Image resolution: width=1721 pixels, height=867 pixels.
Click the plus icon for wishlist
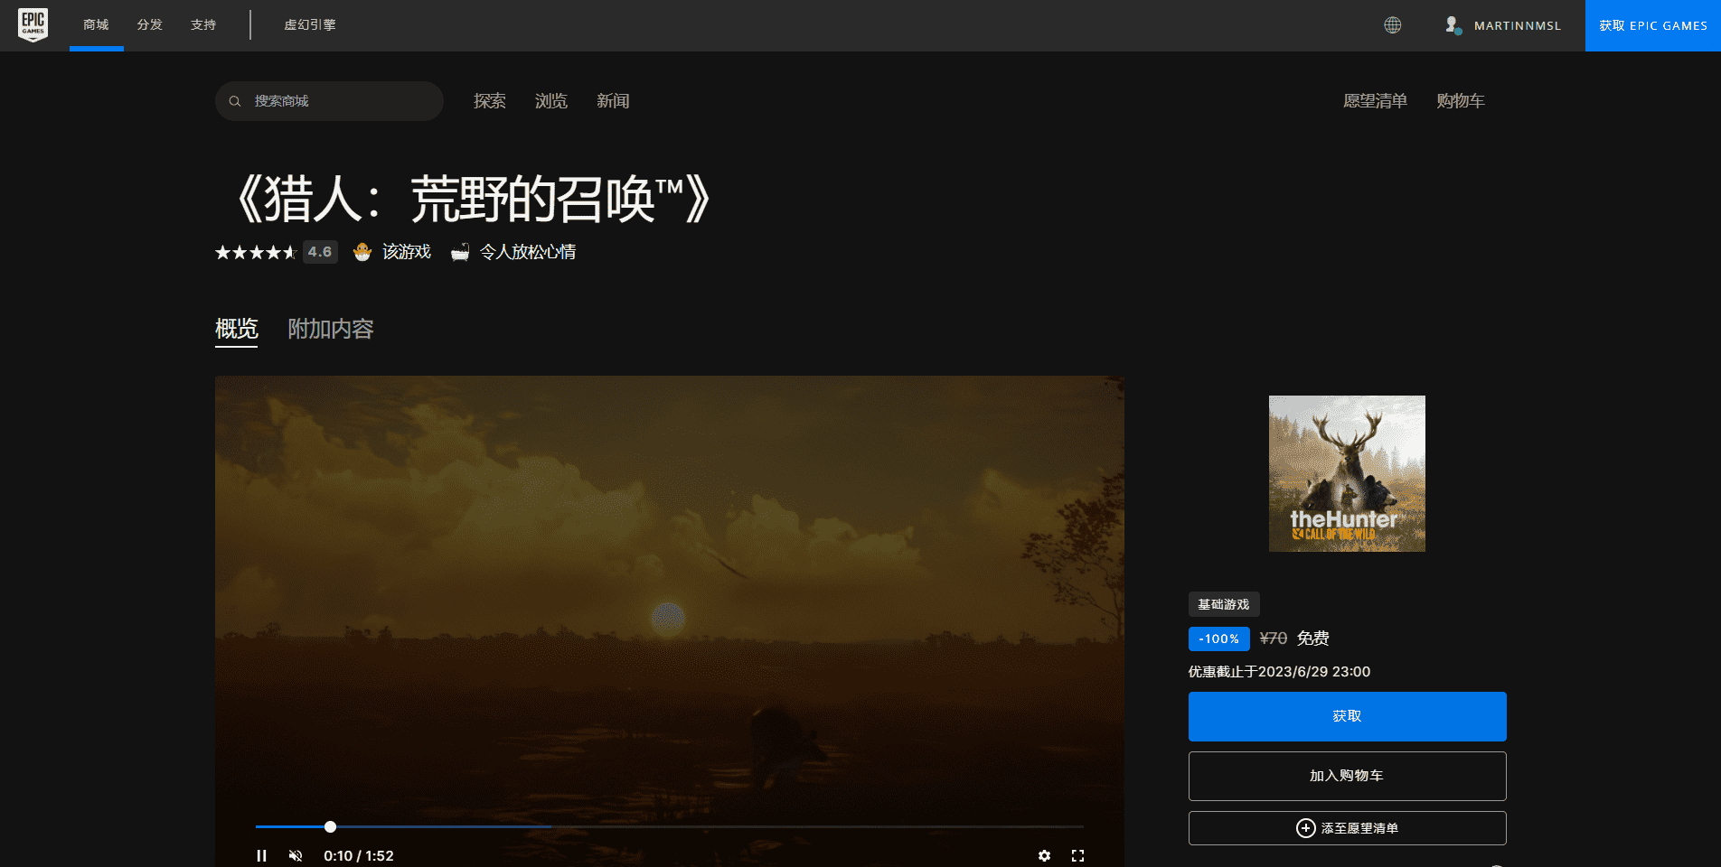click(1306, 828)
